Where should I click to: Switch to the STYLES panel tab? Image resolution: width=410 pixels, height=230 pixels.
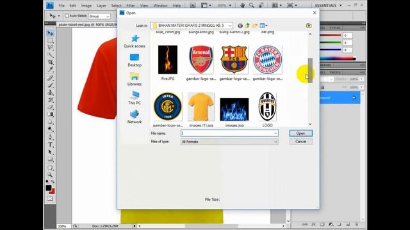[334, 28]
